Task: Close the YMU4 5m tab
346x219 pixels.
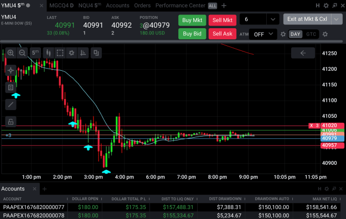Action: click(x=42, y=6)
